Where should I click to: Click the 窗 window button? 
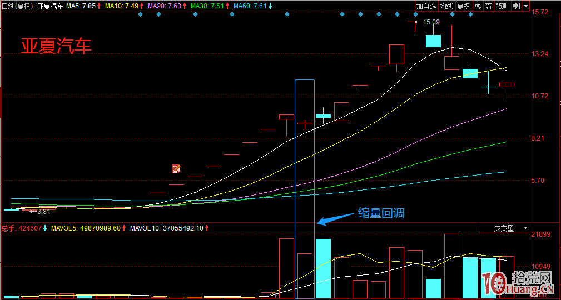coord(488,6)
